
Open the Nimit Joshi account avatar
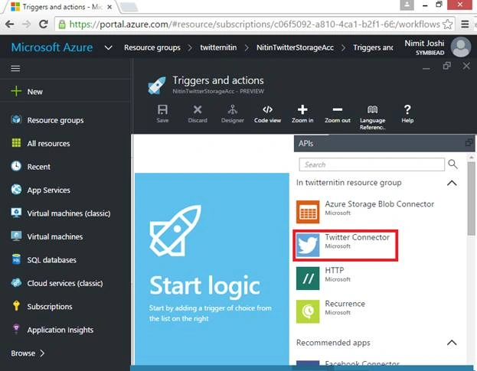461,47
